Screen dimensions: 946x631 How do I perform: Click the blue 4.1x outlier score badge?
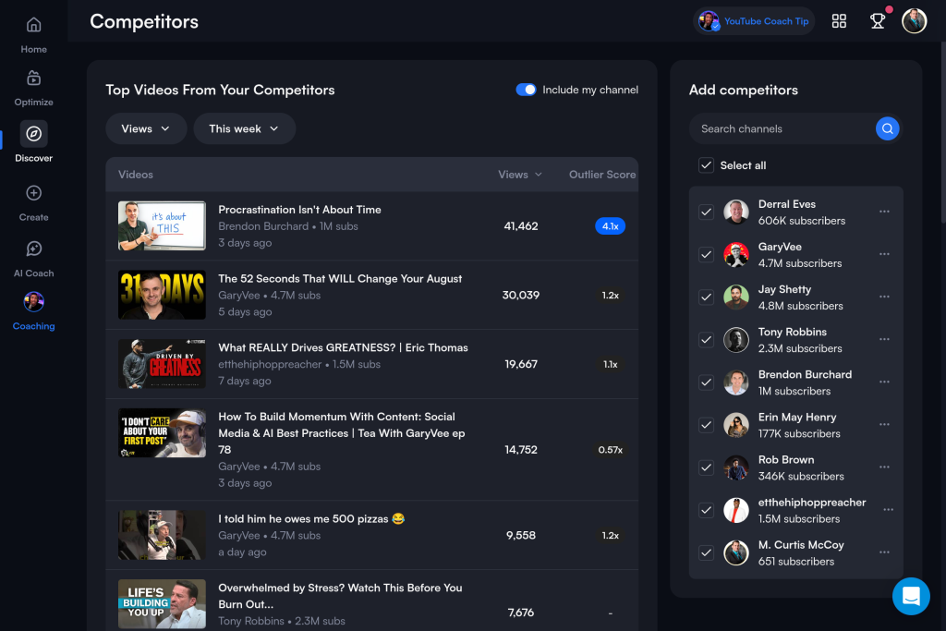tap(610, 226)
